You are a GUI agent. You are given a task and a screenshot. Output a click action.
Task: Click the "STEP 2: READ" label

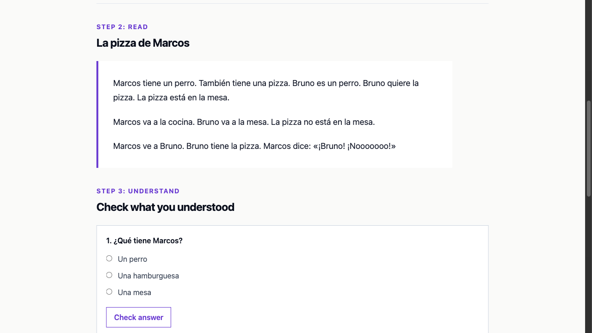pos(122,27)
